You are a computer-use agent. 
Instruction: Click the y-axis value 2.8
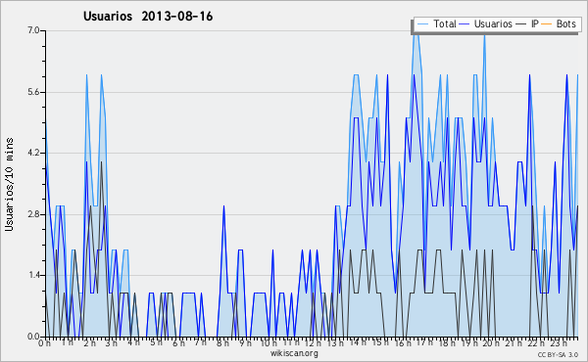pos(33,214)
